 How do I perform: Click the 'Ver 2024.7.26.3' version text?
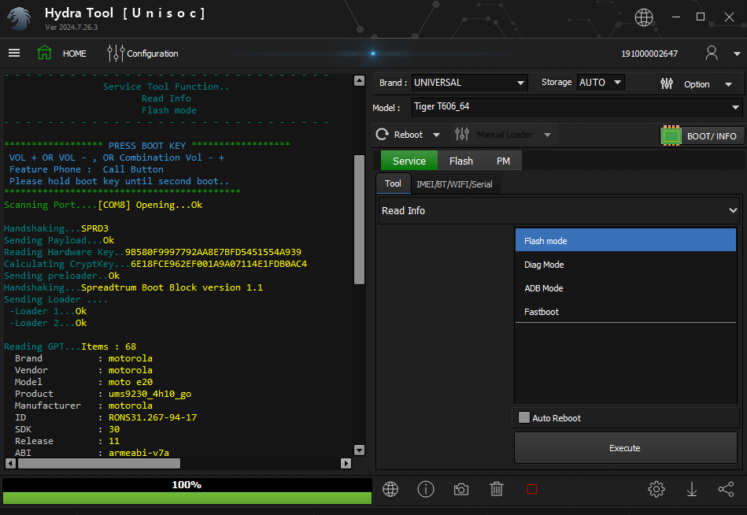pos(72,28)
